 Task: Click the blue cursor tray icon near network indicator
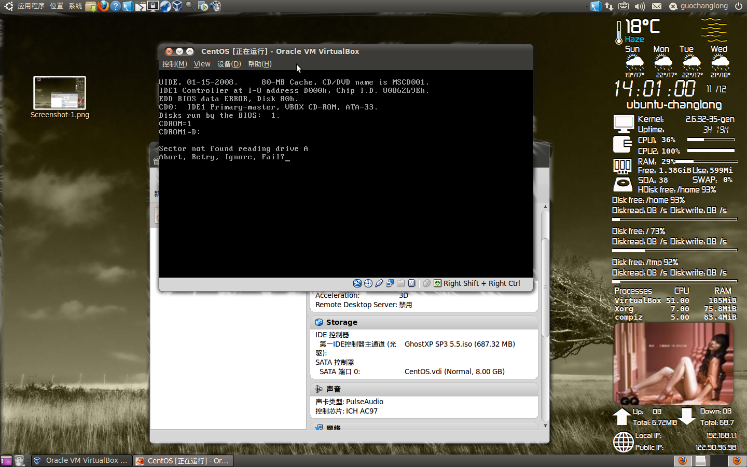click(596, 6)
